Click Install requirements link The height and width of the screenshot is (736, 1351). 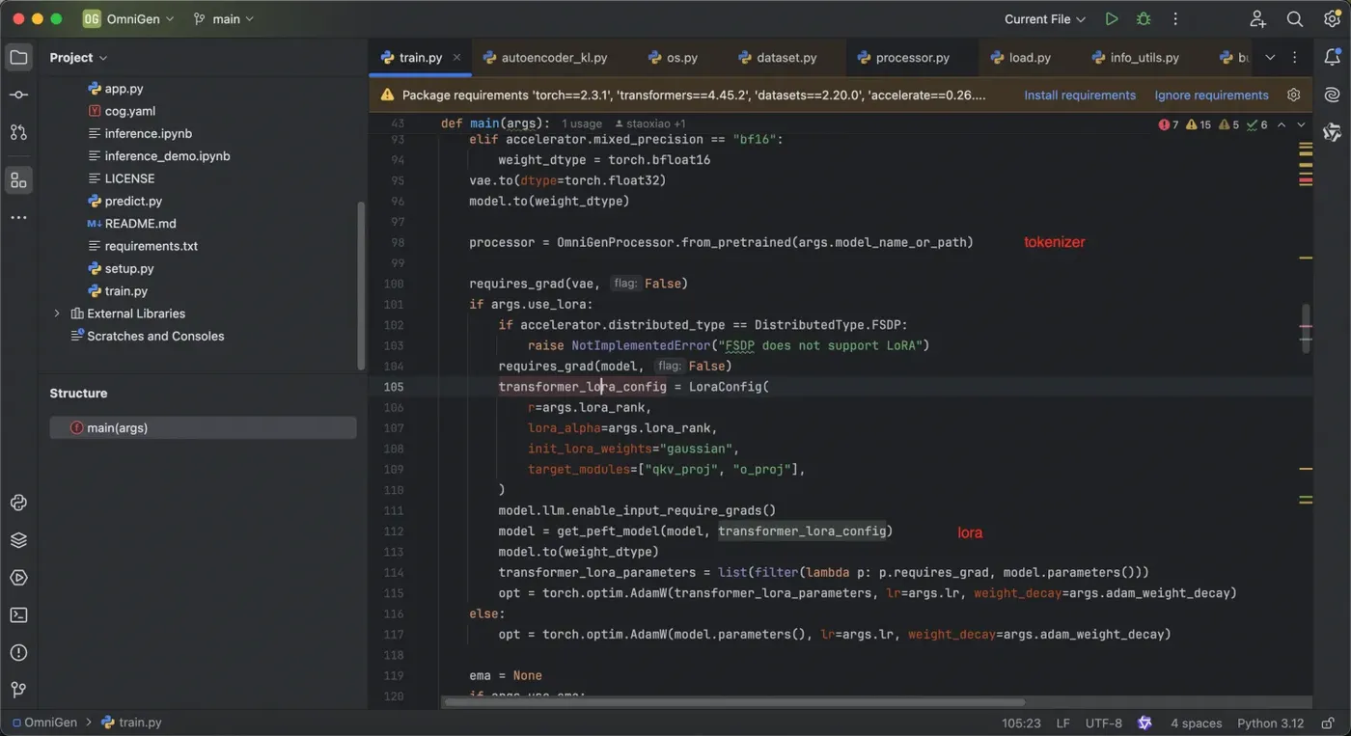pos(1080,95)
